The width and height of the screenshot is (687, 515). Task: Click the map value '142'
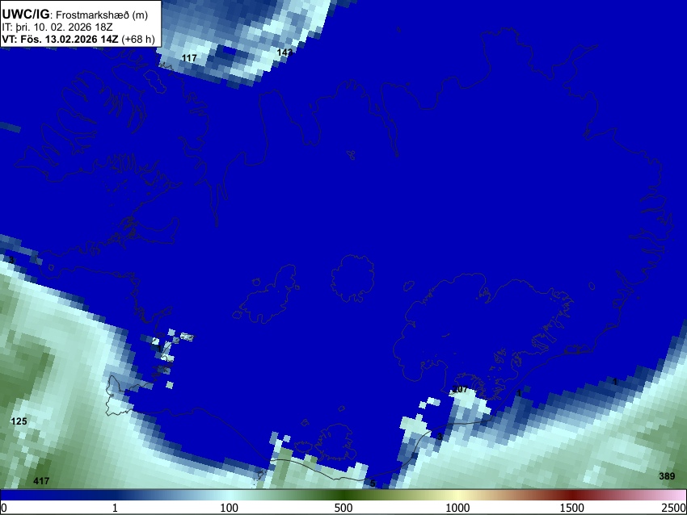(284, 52)
